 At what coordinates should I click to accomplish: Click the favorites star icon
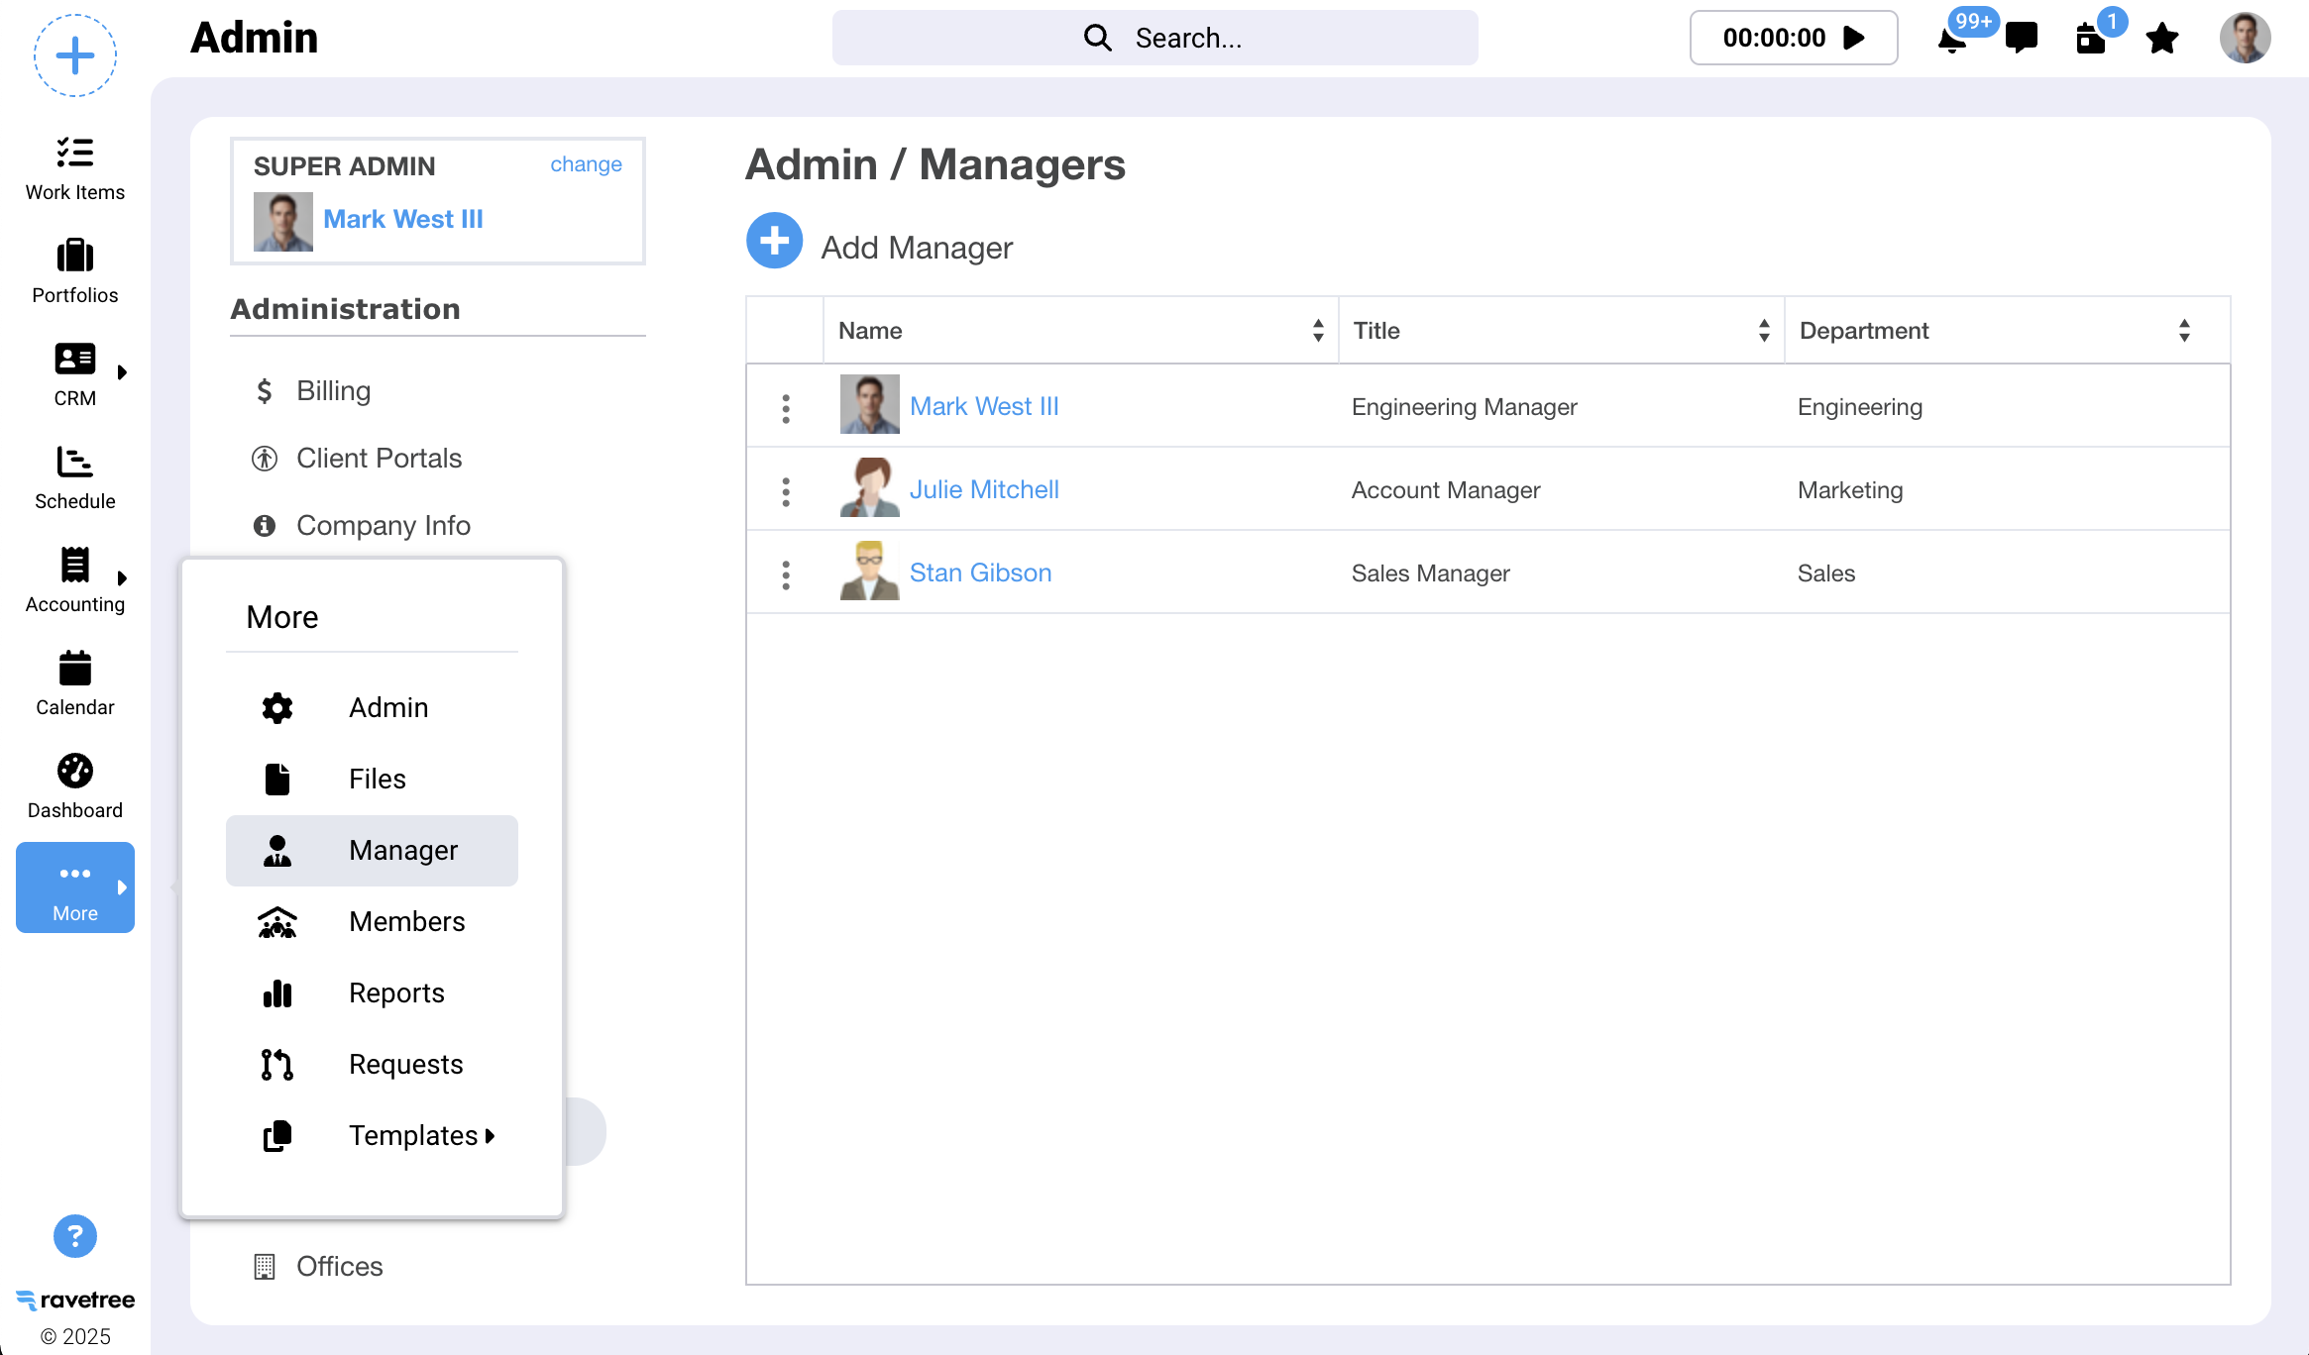click(2161, 39)
